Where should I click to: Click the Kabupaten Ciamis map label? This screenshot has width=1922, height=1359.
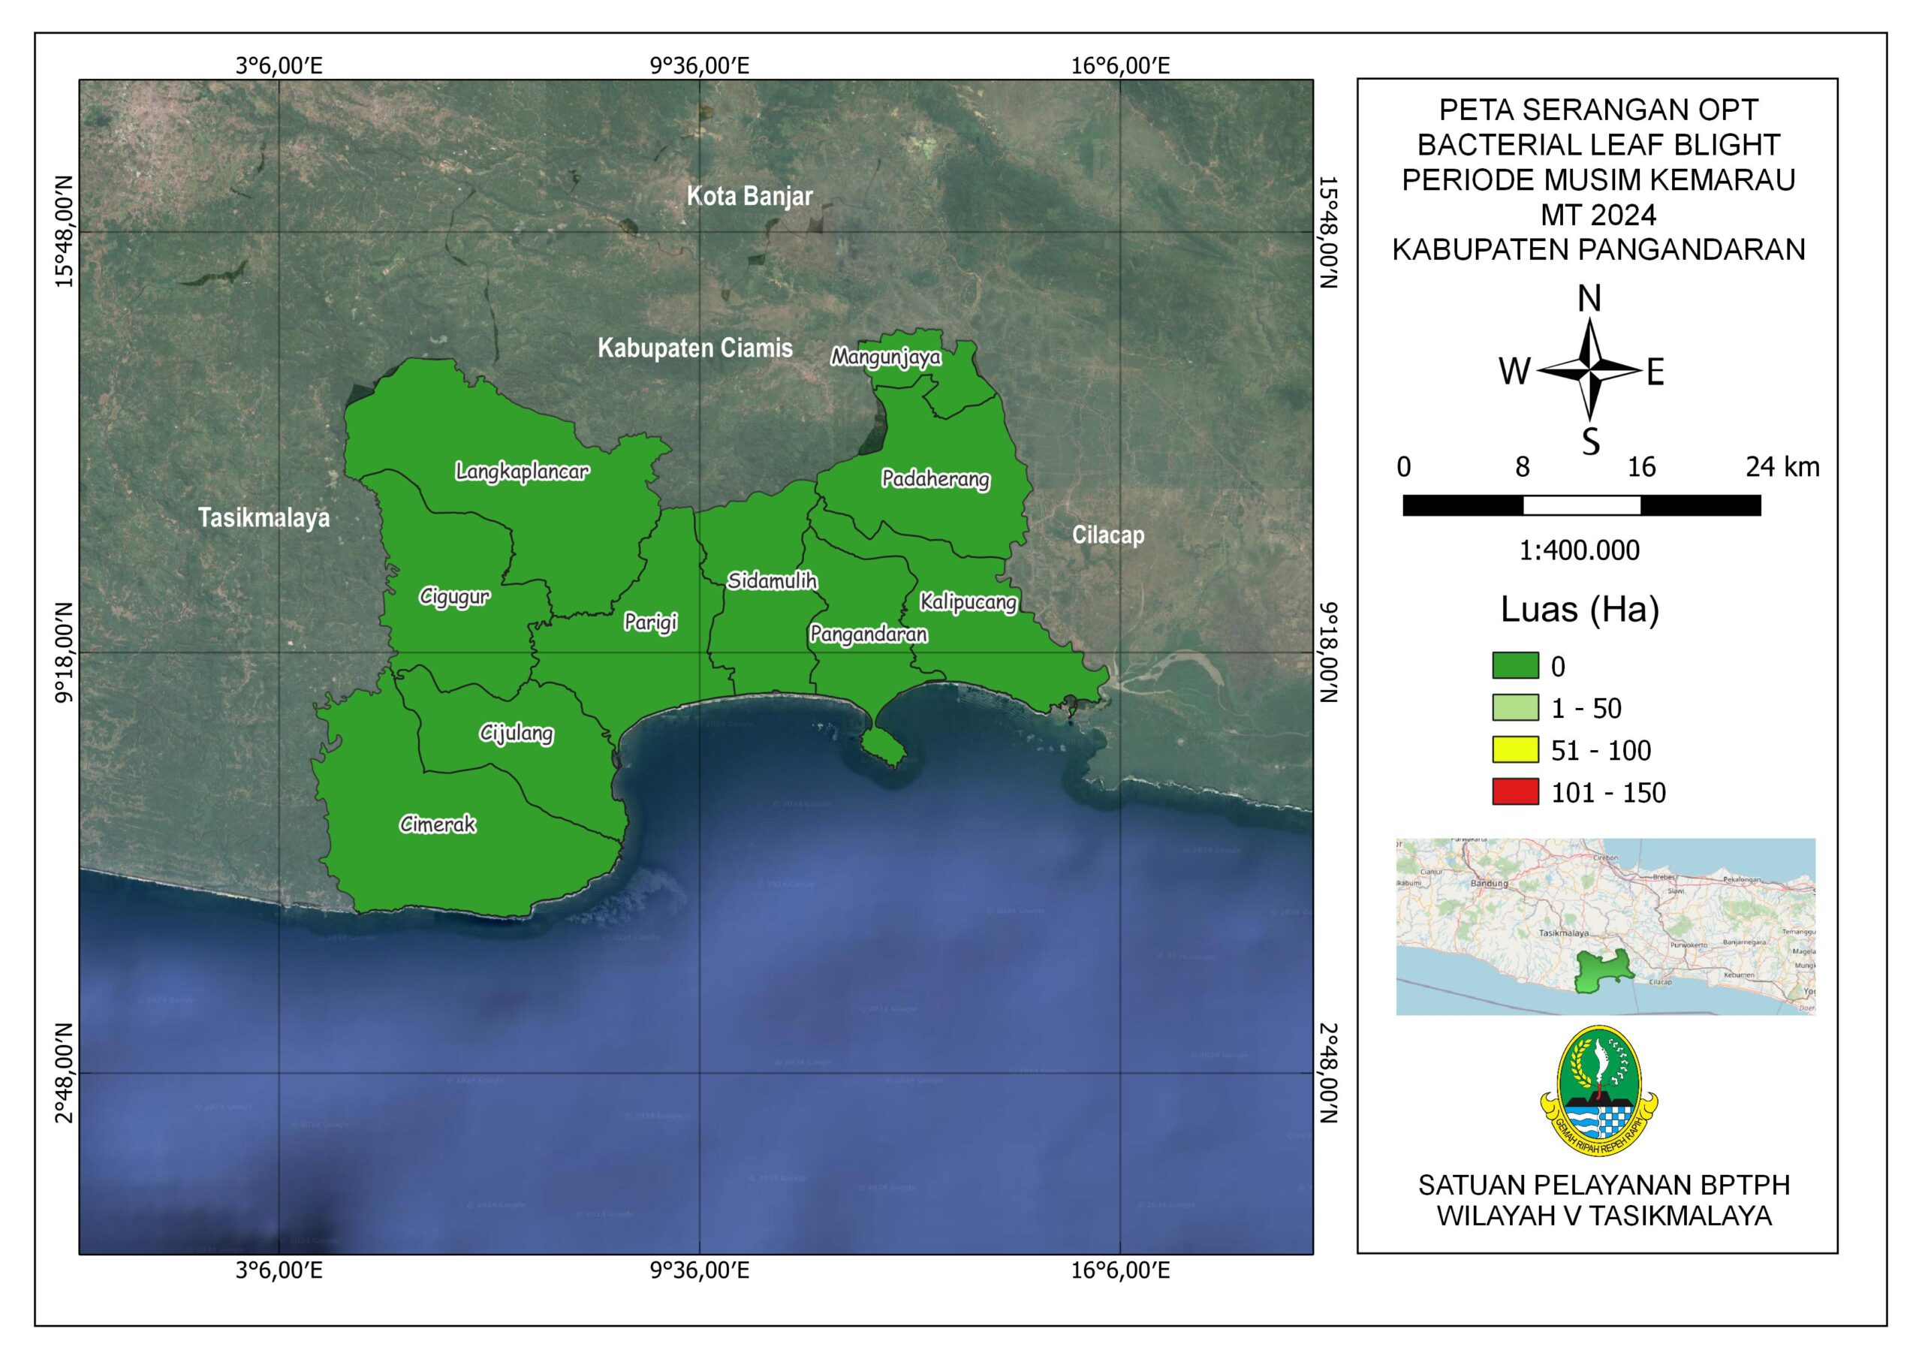pyautogui.click(x=694, y=348)
